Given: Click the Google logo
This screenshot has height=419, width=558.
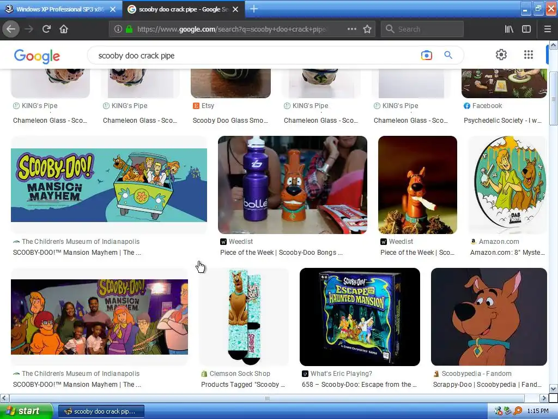Looking at the screenshot, I should coord(37,56).
